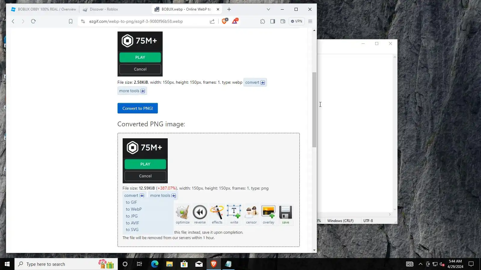Open Microsoft Edge from taskbar
This screenshot has width=481, height=270.
155,264
